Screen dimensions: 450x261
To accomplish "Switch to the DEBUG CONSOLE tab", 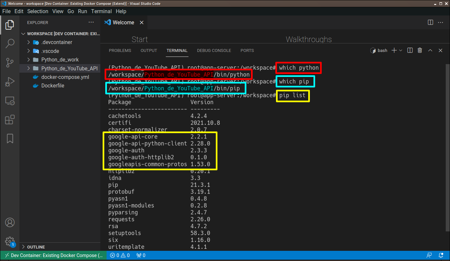I will [214, 50].
